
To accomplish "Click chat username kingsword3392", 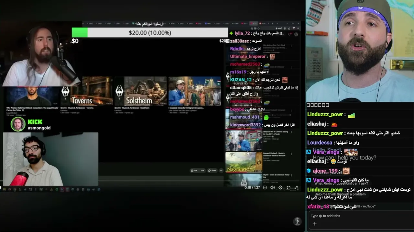I will coord(245,125).
